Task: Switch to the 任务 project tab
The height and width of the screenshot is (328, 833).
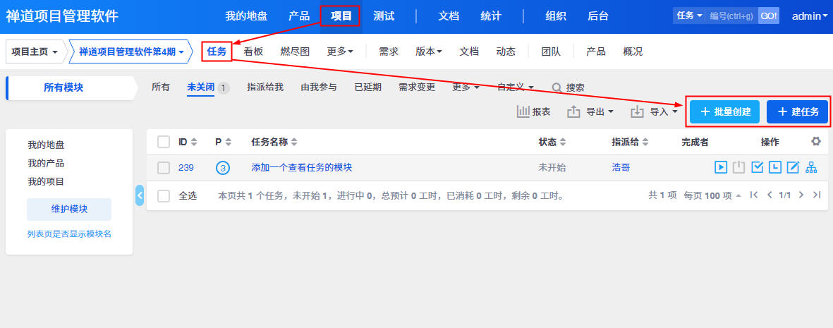Action: point(217,51)
